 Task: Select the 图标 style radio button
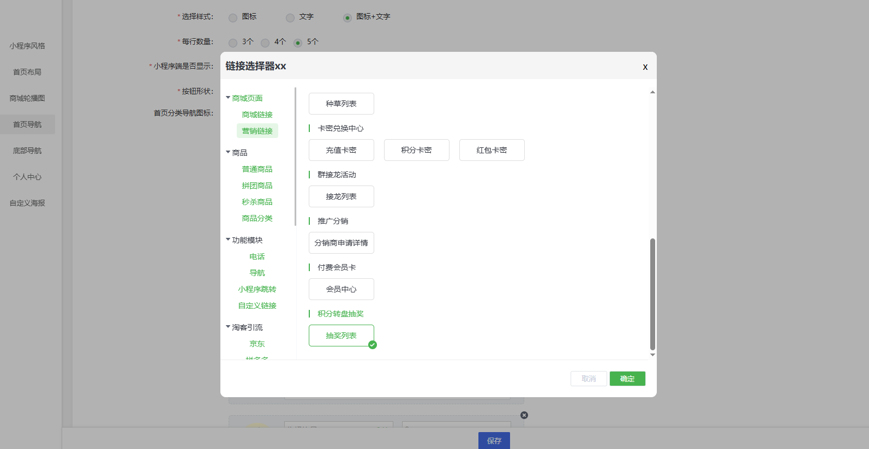pyautogui.click(x=233, y=17)
